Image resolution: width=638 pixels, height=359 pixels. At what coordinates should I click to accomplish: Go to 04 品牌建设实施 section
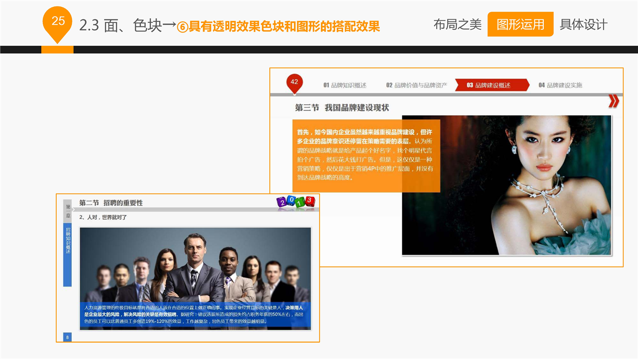click(560, 85)
